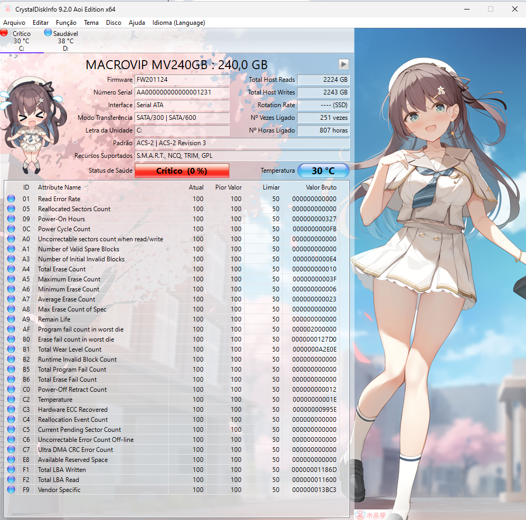Click the status icon for Hardware ECC Recovered
526x520 pixels.
[11, 410]
